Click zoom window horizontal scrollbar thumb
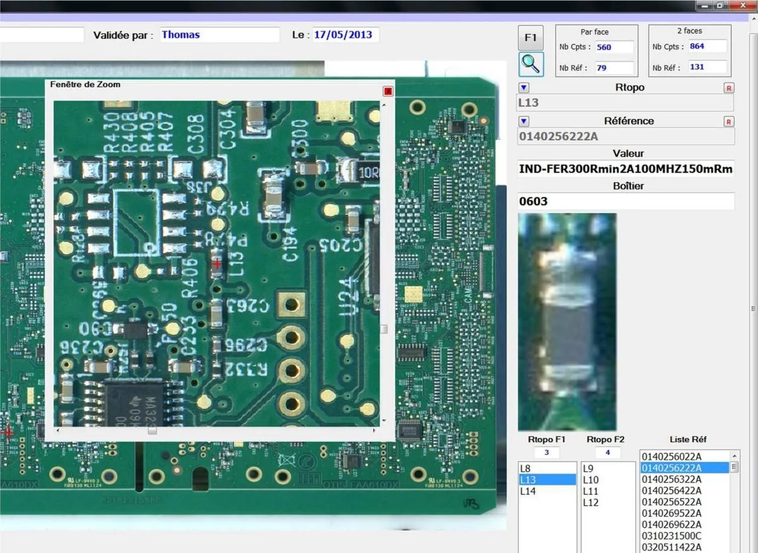758x553 pixels. click(152, 430)
